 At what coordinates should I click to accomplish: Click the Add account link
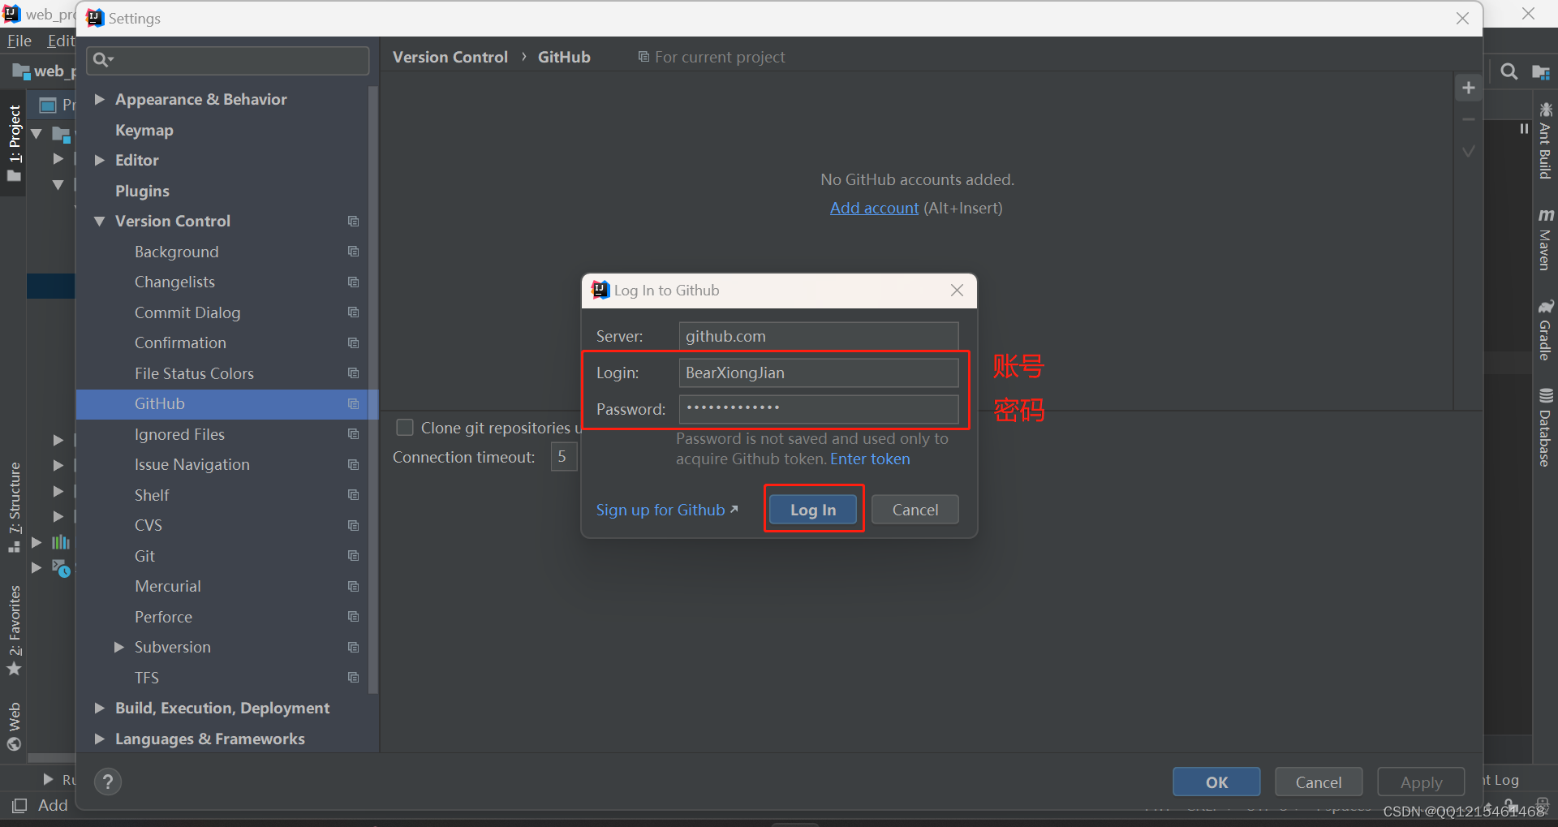(874, 208)
